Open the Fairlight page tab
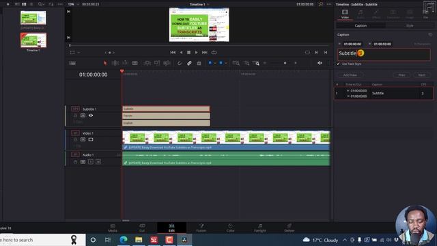 [x=259, y=228]
